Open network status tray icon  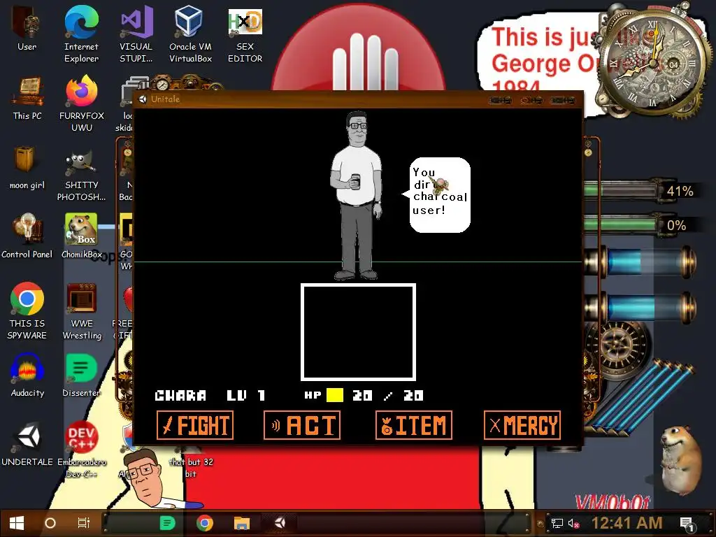click(557, 523)
